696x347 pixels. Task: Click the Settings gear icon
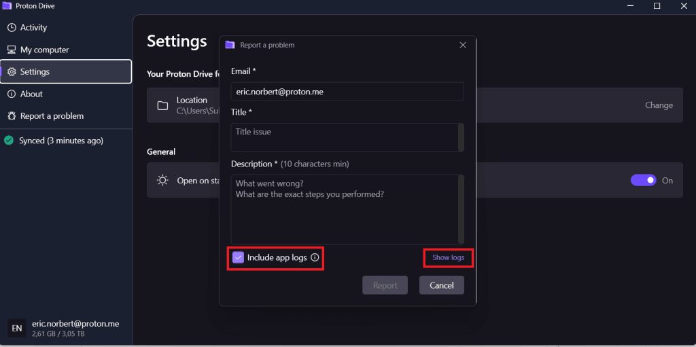click(x=12, y=72)
